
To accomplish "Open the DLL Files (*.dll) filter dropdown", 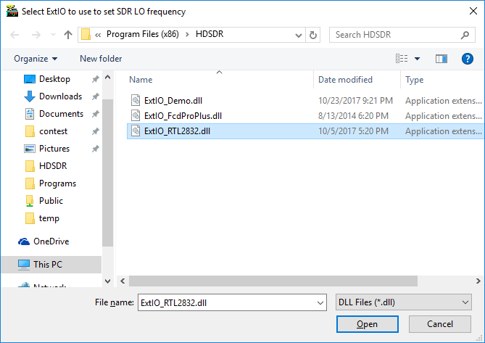I will coord(403,302).
